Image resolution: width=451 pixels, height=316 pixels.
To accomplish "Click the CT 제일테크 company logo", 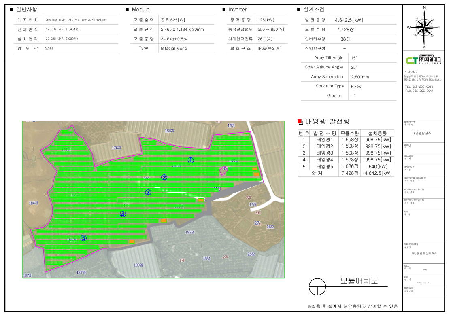I will click(x=423, y=59).
